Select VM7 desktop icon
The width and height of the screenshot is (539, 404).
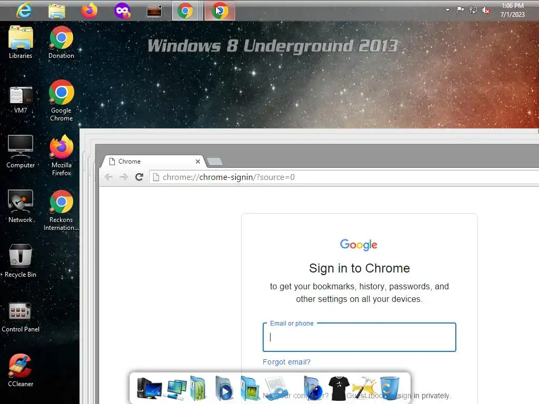click(x=21, y=99)
